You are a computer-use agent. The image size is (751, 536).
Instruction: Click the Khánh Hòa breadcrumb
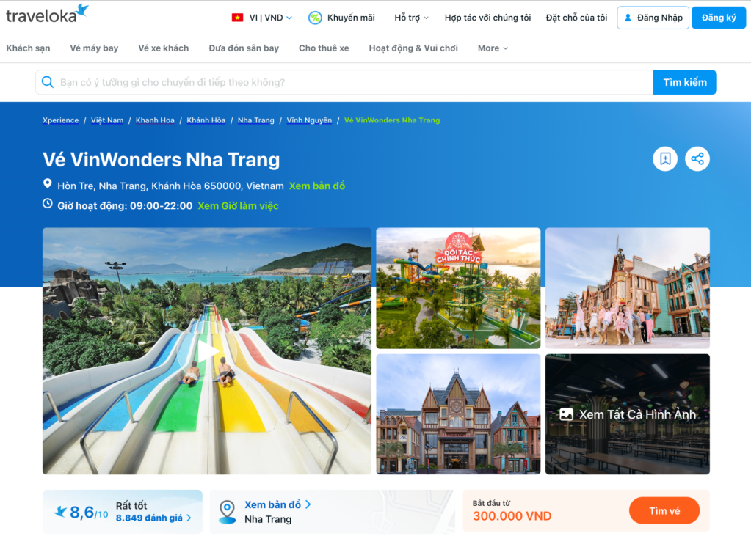tap(206, 120)
